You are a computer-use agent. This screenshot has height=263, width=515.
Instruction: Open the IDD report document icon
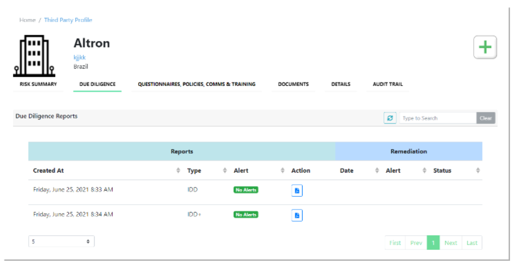pos(297,191)
